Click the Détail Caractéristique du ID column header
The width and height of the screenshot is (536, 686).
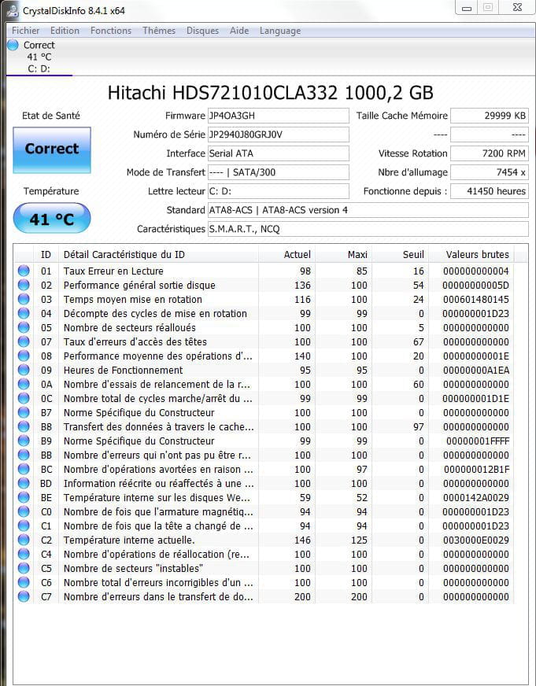tap(158, 255)
